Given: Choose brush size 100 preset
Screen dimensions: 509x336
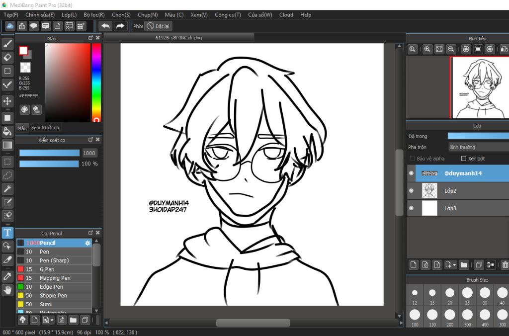Looking at the screenshot, I should click(x=415, y=317).
